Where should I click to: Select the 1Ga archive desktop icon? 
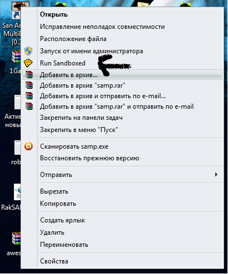(16, 62)
